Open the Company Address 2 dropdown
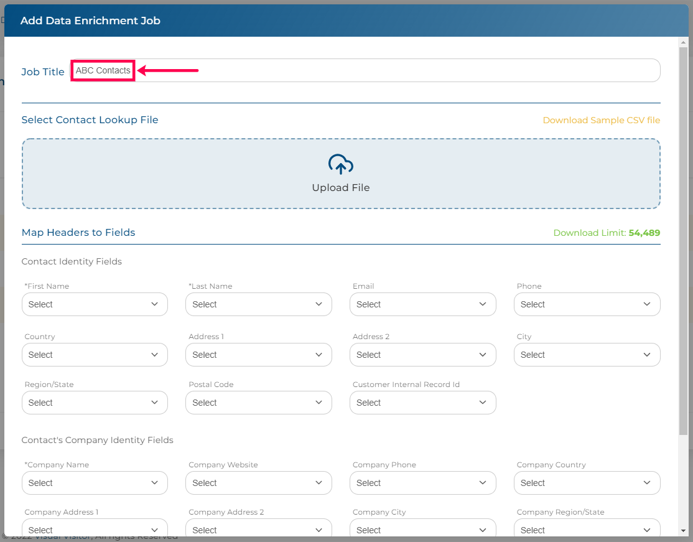This screenshot has height=542, width=693. (259, 528)
